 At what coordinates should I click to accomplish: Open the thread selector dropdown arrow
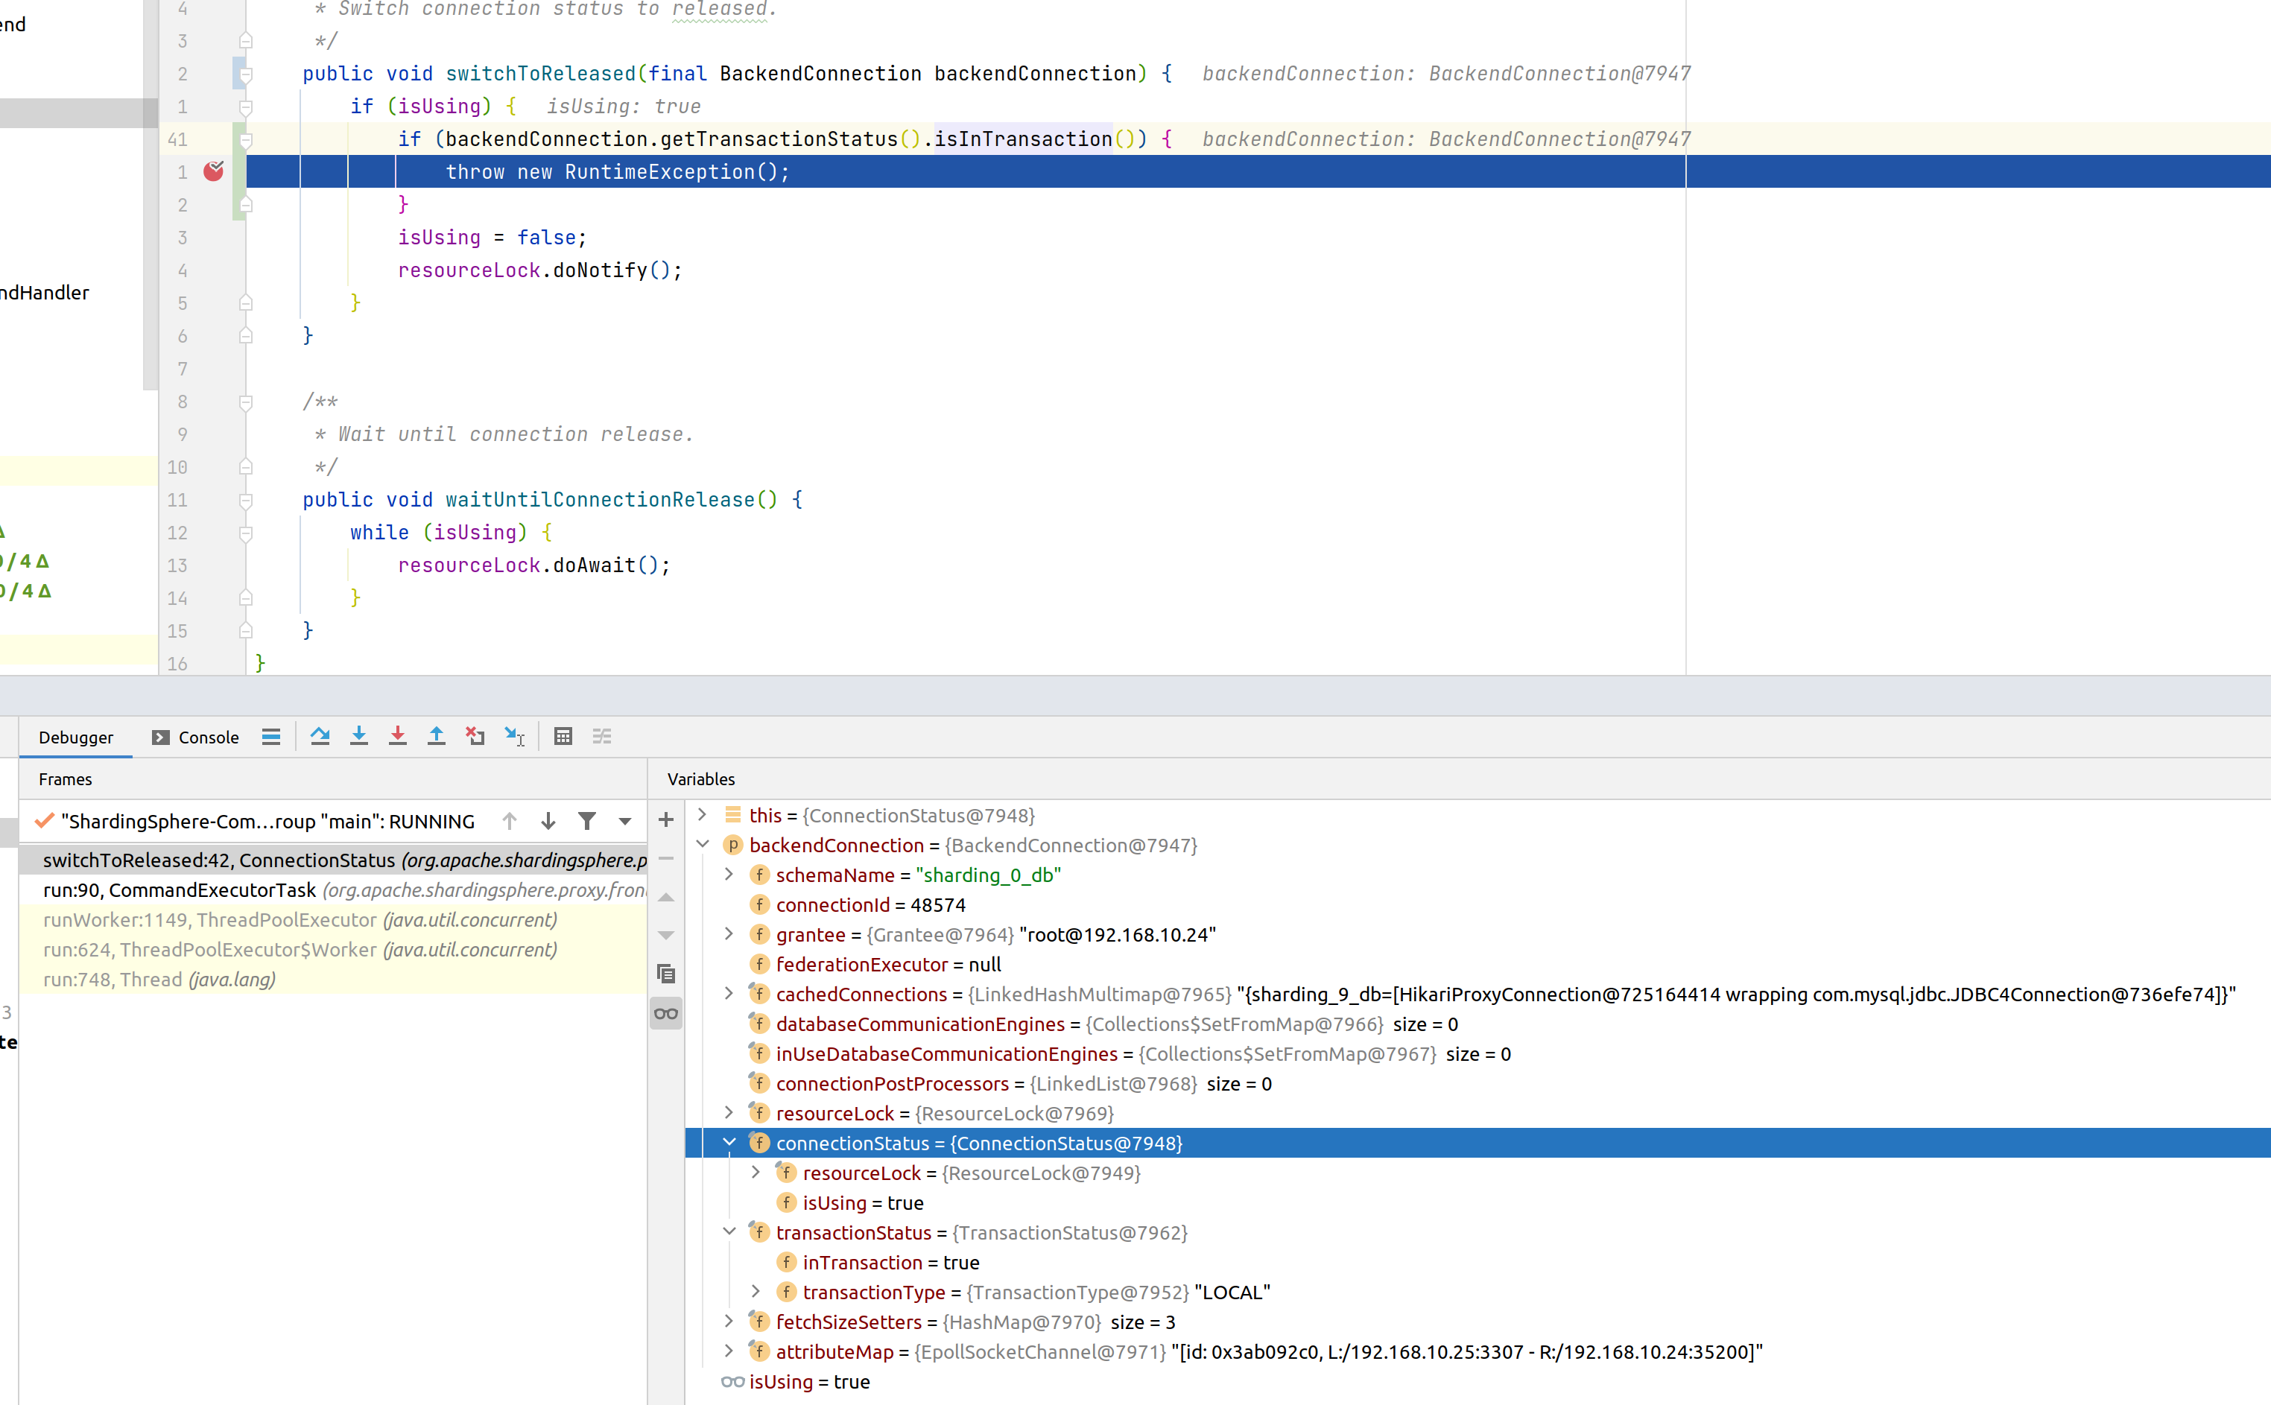pyautogui.click(x=624, y=822)
